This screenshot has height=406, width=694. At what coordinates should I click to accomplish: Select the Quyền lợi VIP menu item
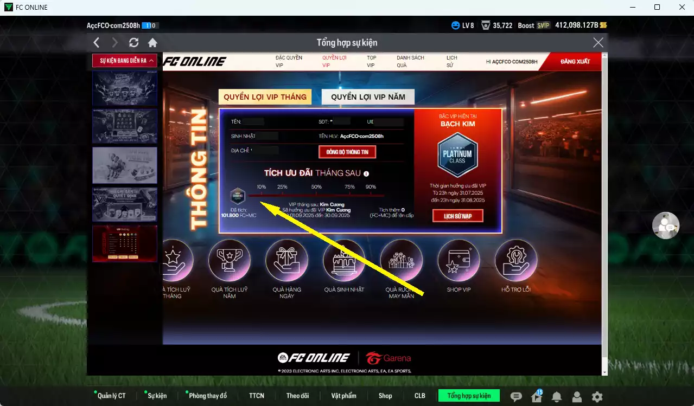pos(335,61)
